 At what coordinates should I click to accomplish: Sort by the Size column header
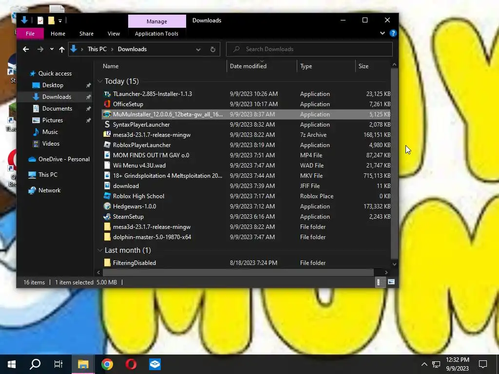coord(373,66)
